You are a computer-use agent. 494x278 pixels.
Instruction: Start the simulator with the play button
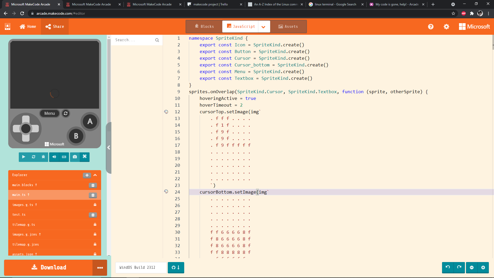(x=24, y=157)
